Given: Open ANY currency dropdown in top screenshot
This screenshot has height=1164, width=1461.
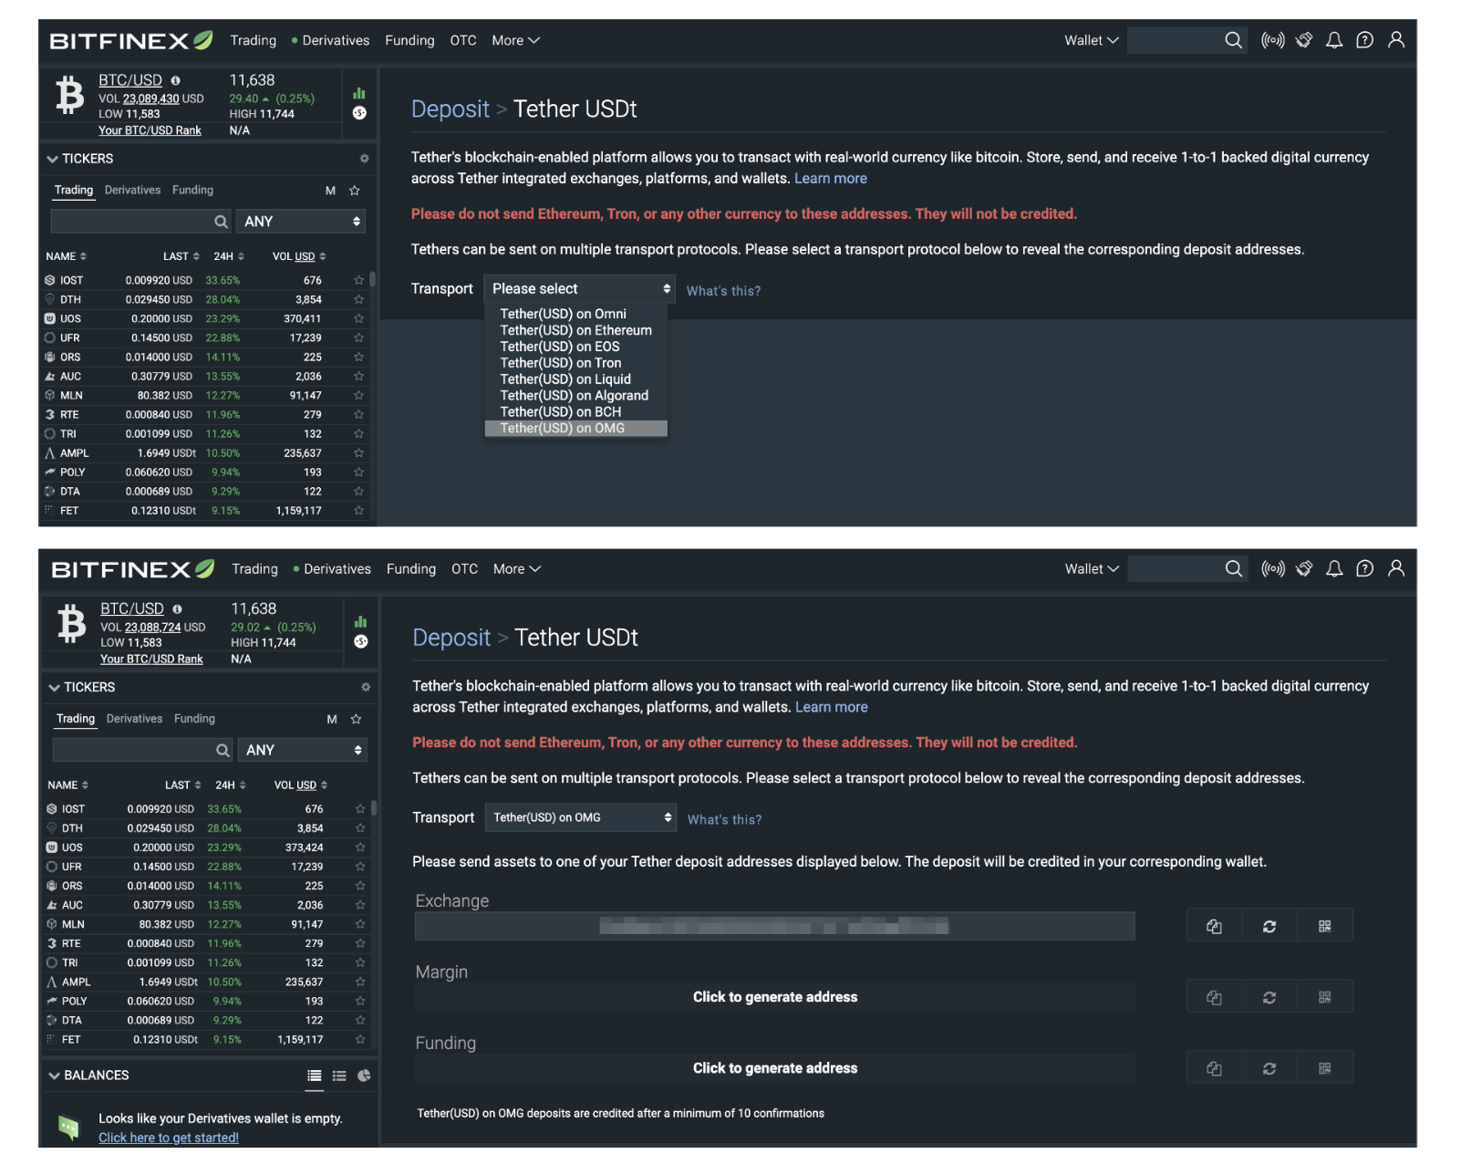Looking at the screenshot, I should (301, 222).
